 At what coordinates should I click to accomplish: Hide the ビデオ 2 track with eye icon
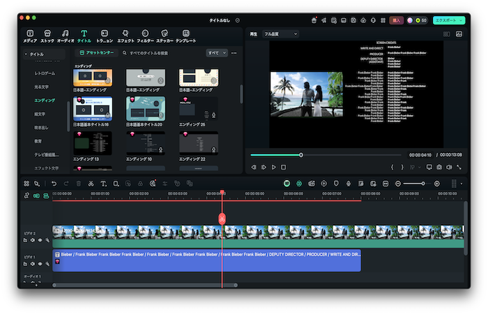coord(40,240)
